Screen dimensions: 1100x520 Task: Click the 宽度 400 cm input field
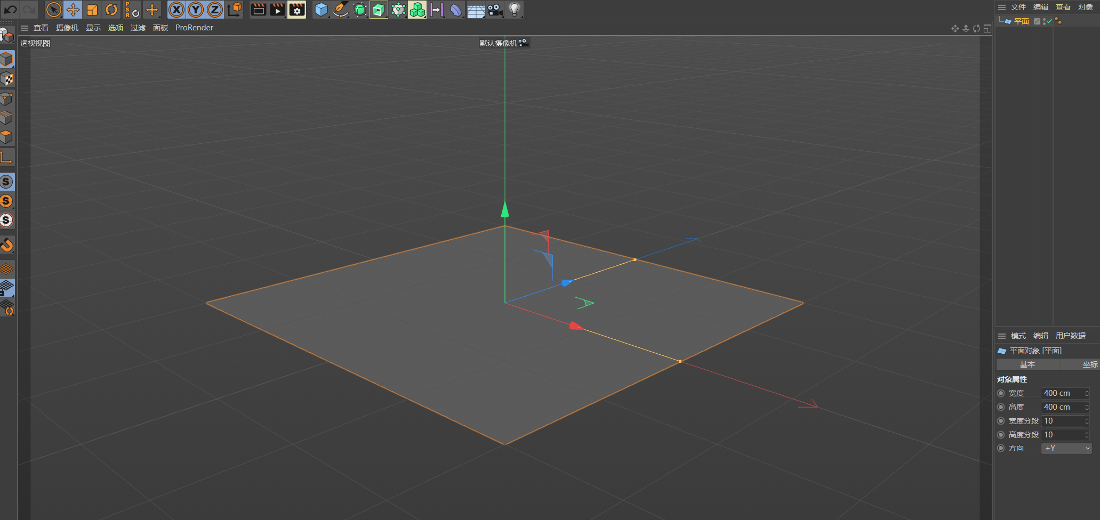(x=1064, y=393)
